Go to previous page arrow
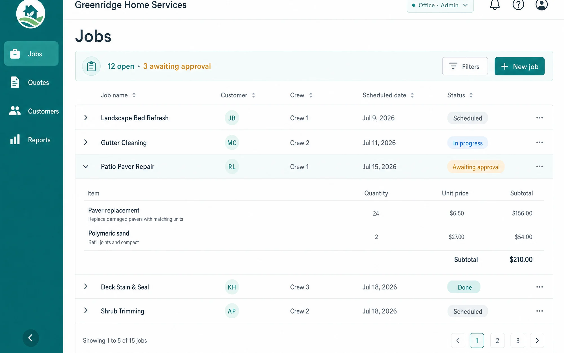 coord(458,341)
